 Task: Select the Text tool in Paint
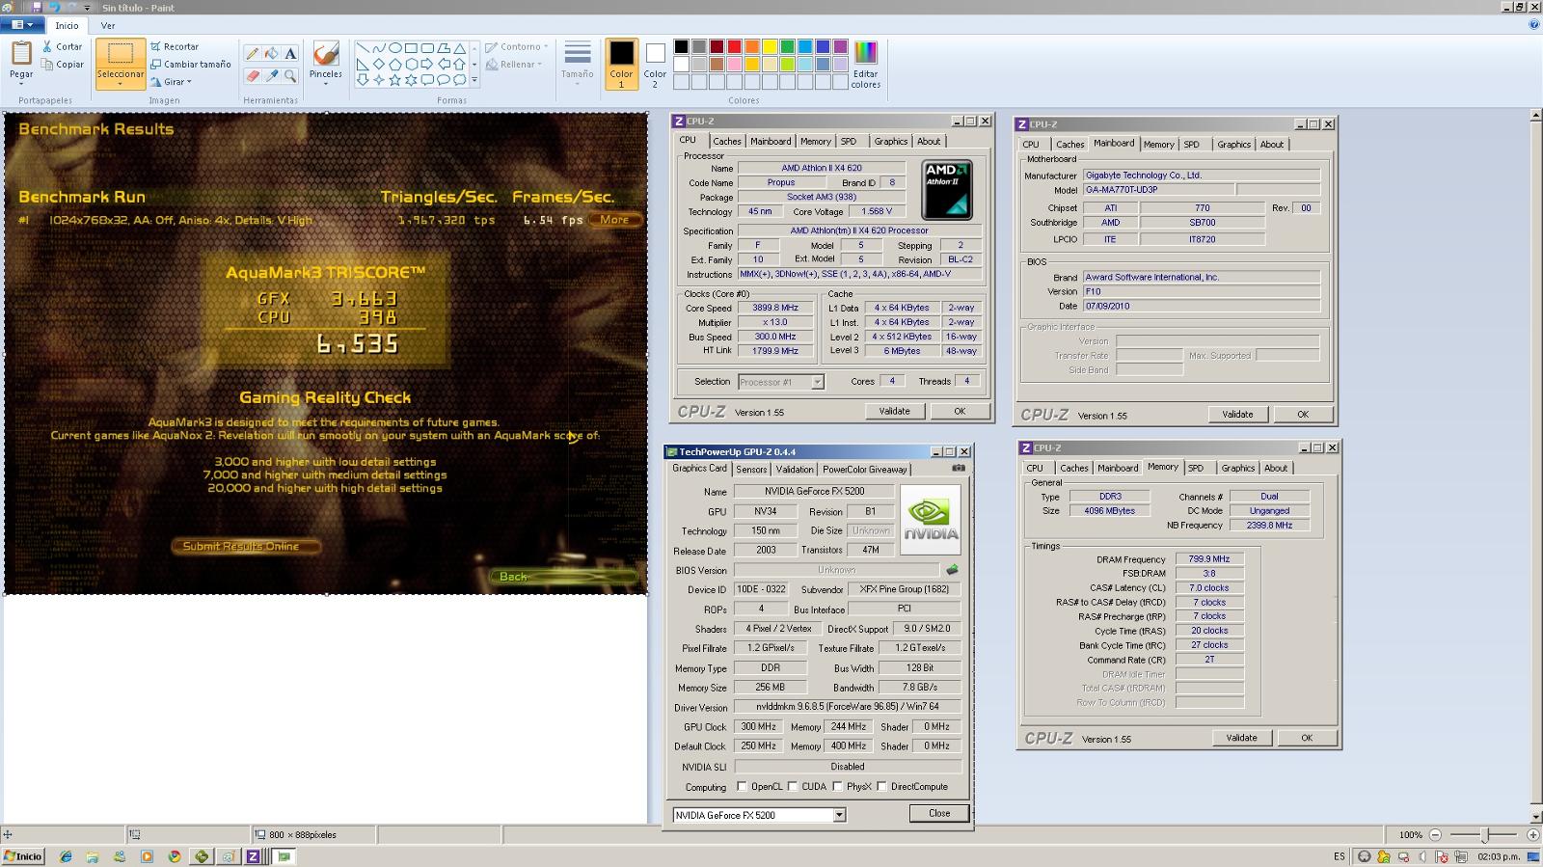coord(290,54)
